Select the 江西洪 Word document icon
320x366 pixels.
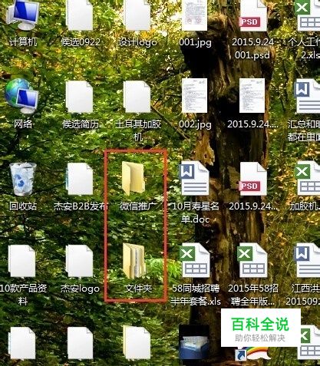pos(308,261)
